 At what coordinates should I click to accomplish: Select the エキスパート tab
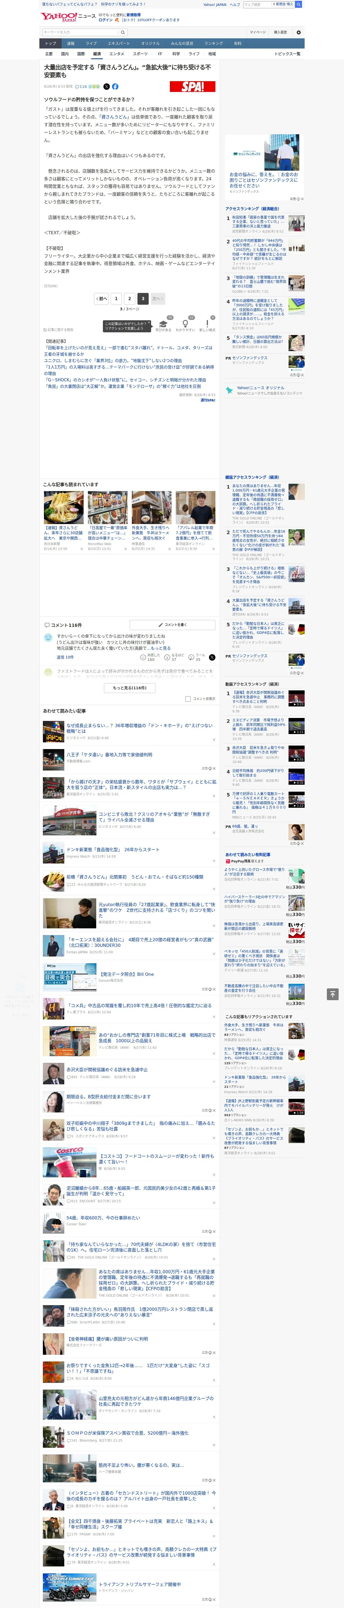[119, 44]
